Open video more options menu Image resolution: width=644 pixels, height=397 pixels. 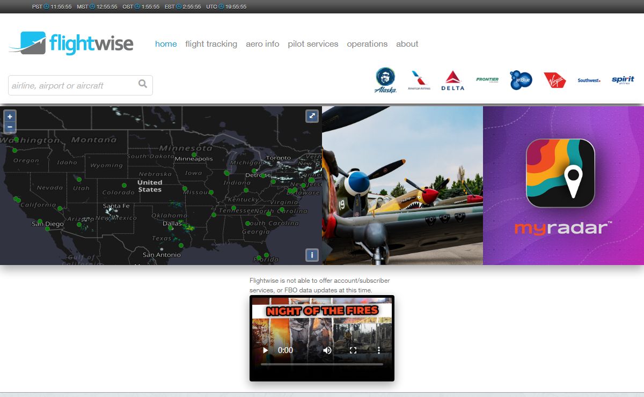coord(379,350)
